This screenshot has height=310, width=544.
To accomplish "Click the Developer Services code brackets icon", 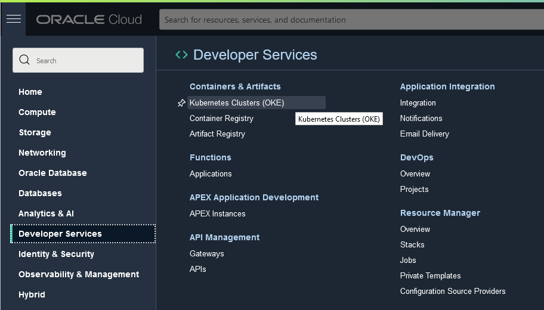I will click(x=181, y=55).
